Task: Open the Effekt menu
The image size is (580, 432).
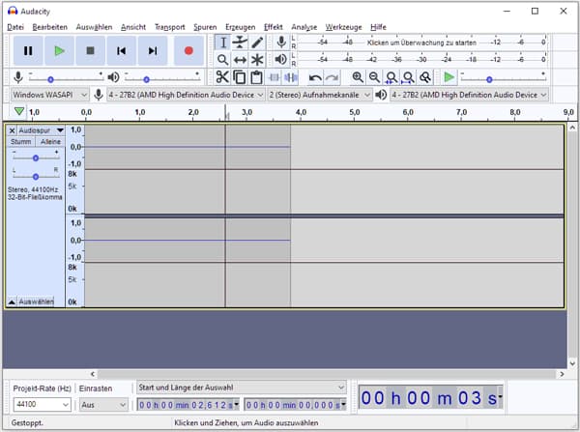Action: click(274, 27)
